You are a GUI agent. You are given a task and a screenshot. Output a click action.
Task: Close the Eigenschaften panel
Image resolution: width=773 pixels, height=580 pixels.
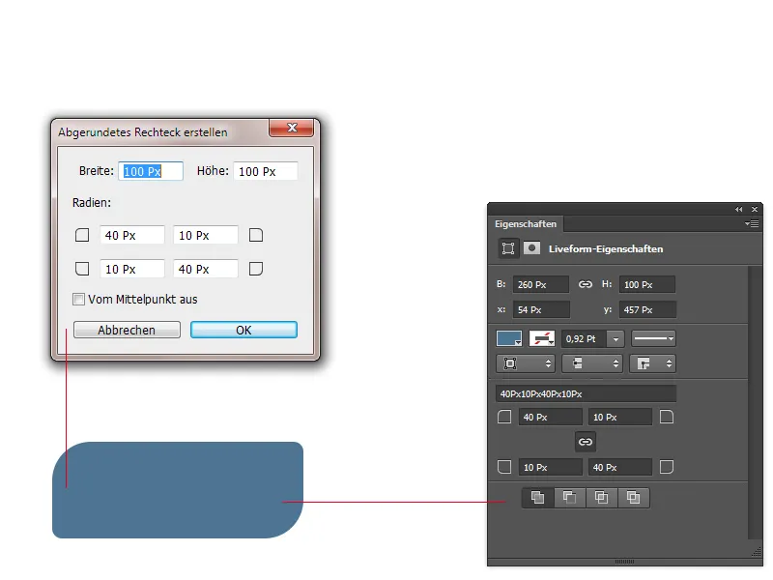point(755,209)
